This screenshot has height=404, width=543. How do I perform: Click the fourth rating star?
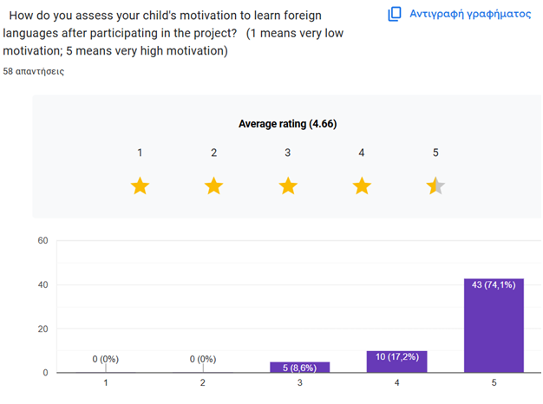(362, 186)
